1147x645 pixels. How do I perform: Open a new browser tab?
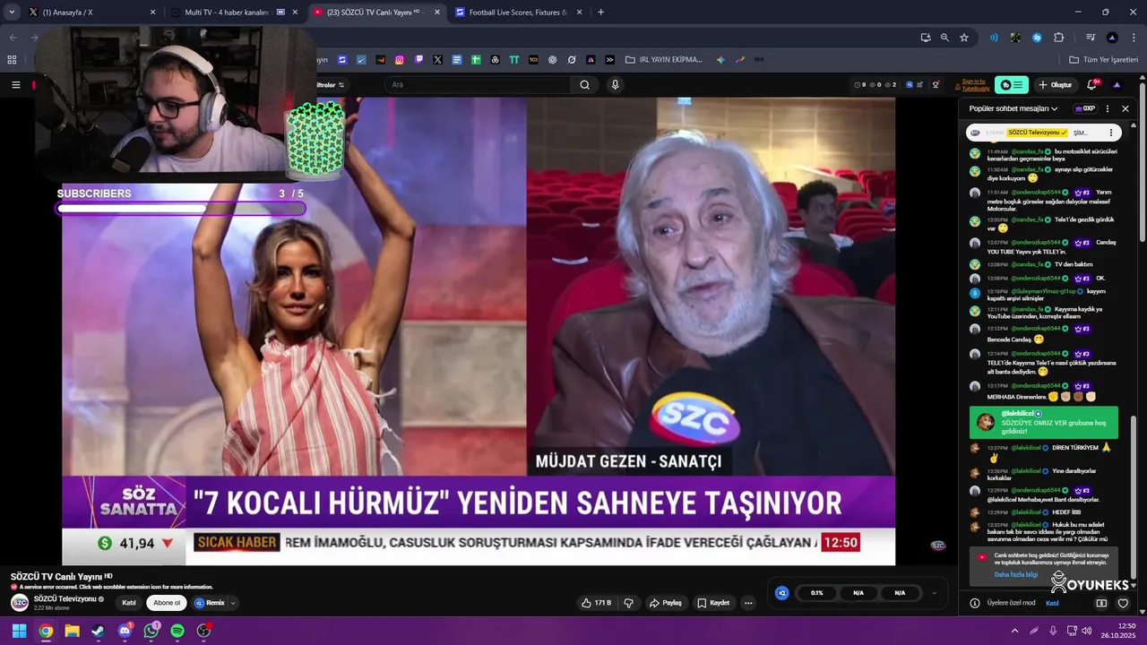point(600,13)
